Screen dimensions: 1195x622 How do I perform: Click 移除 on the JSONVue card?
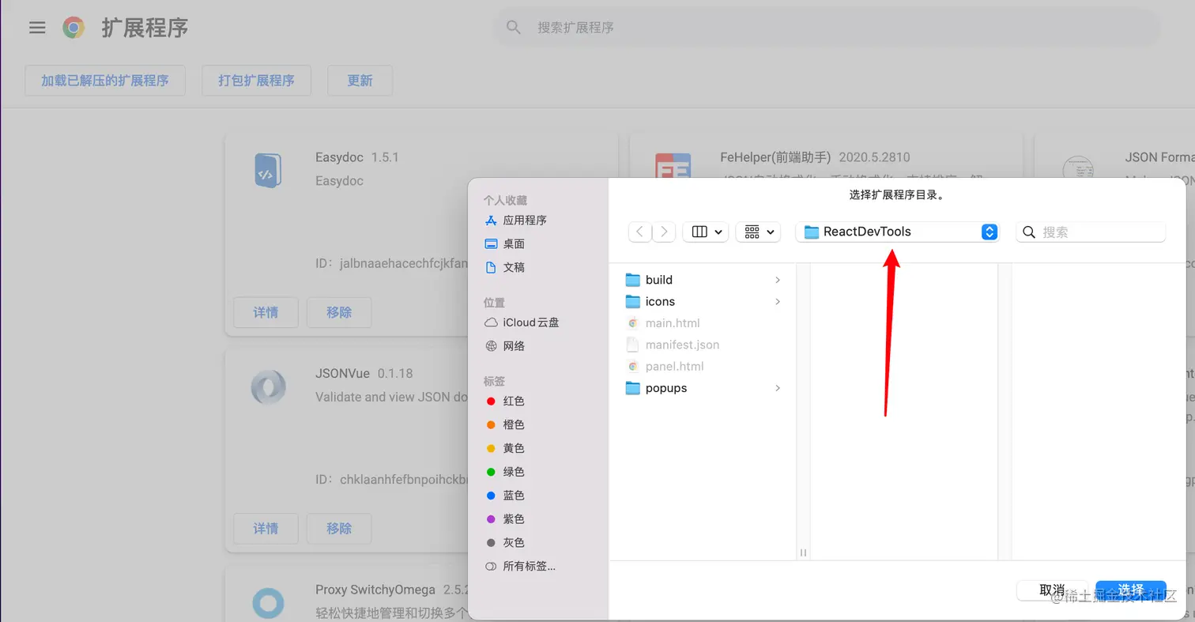click(x=339, y=528)
